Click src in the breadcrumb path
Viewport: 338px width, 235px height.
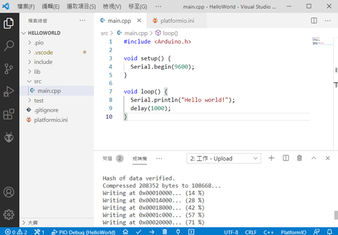[x=104, y=33]
